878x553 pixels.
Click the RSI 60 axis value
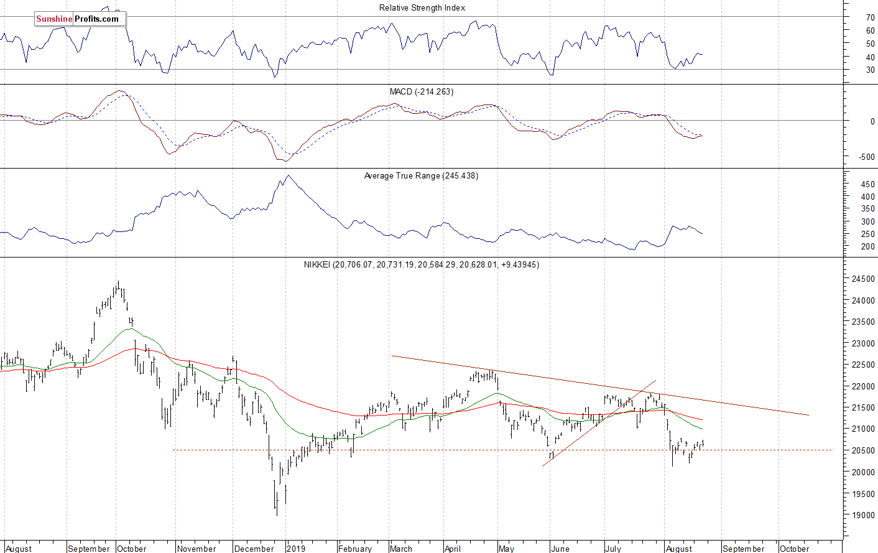871,31
